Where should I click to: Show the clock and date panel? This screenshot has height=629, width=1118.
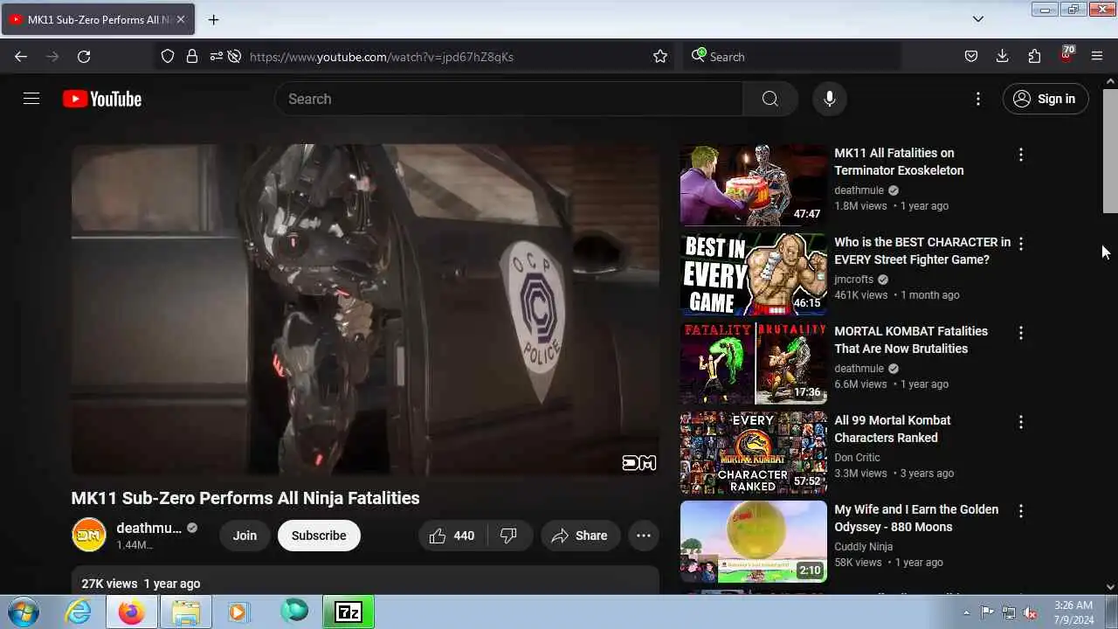click(1073, 612)
